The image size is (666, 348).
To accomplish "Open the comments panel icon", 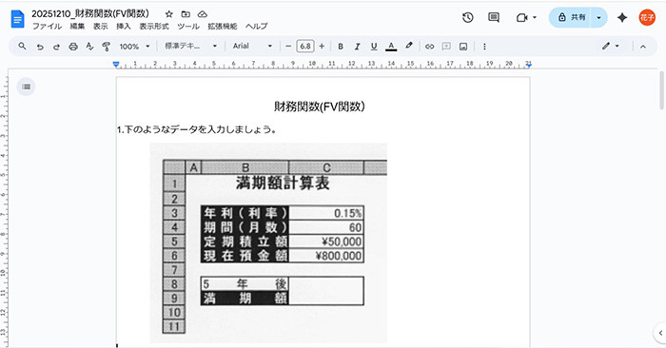I will tap(494, 17).
